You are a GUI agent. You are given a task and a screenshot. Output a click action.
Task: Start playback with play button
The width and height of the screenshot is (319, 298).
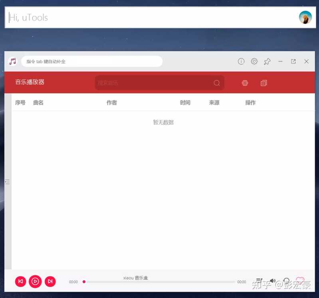pyautogui.click(x=35, y=282)
